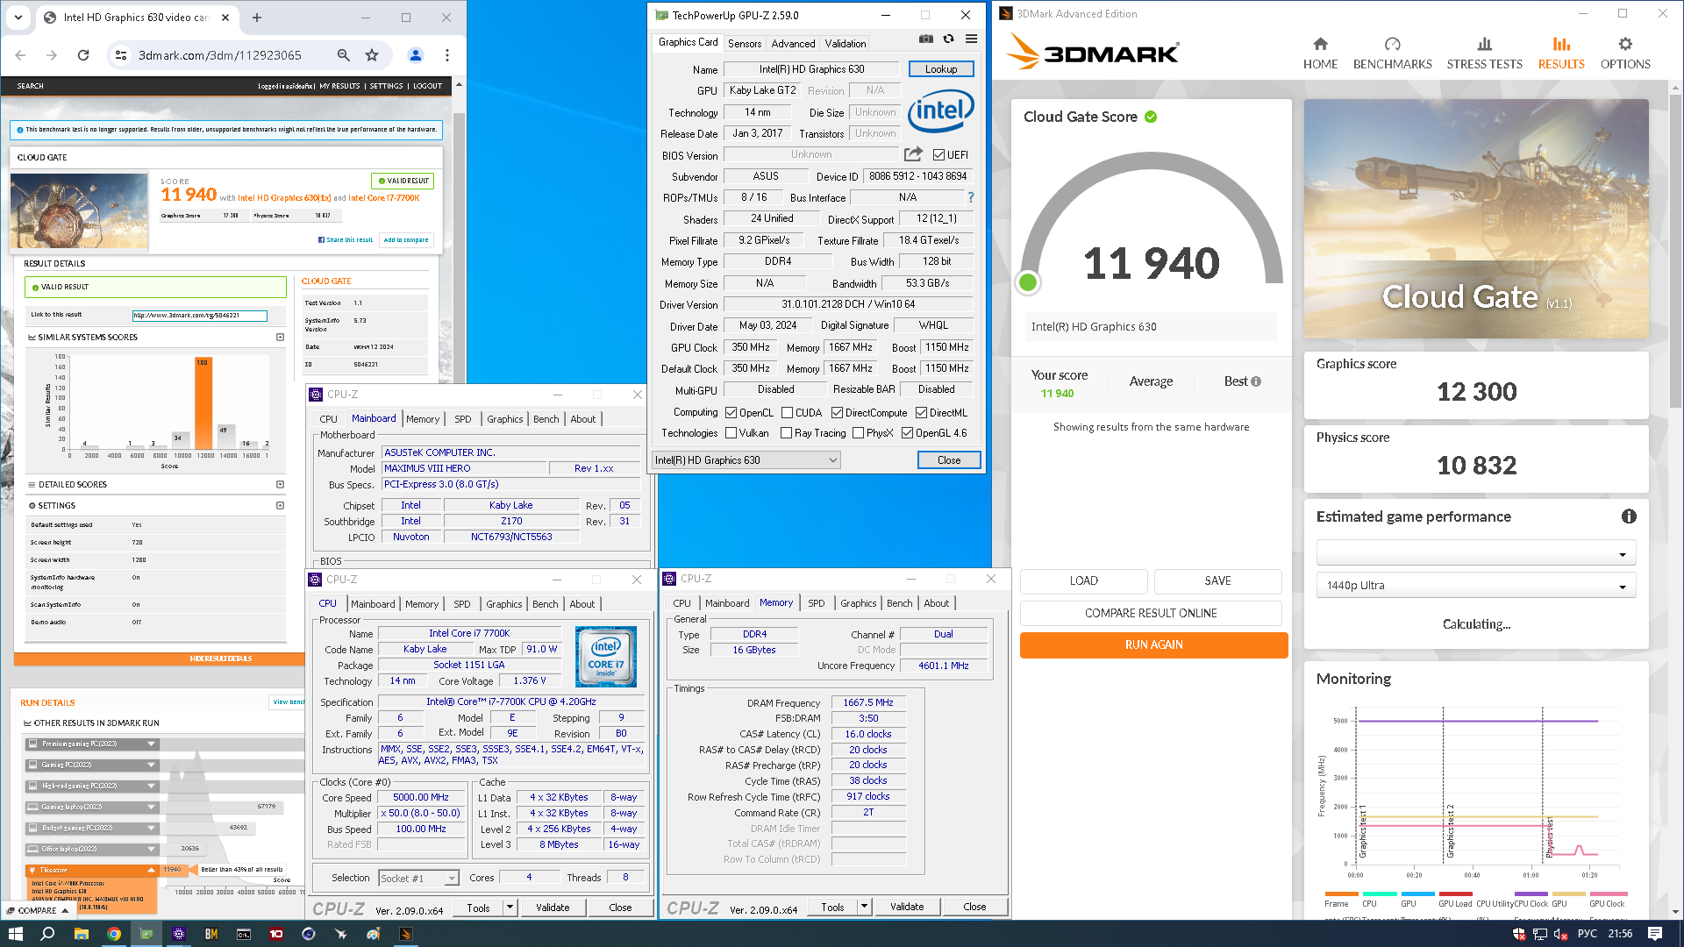This screenshot has height=947, width=1684.
Task: Toggle the UEFI checkbox in GPU-Z
Action: [938, 154]
